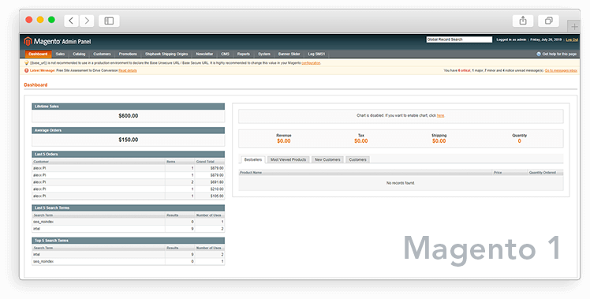Screen dimensions: 590x299
Task: Switch to the Bestsellers tab
Action: [253, 159]
